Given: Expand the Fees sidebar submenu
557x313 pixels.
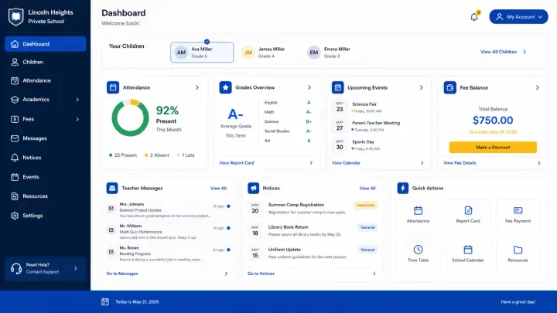Looking at the screenshot, I should (x=77, y=119).
